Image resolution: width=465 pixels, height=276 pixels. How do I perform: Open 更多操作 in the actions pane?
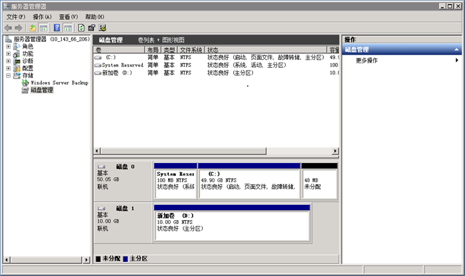tap(367, 61)
